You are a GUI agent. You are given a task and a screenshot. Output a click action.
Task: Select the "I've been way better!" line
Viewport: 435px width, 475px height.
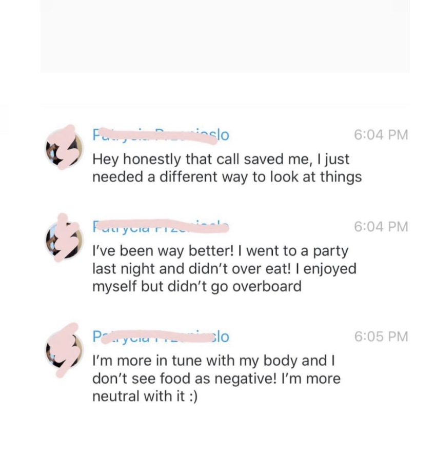pyautogui.click(x=220, y=251)
